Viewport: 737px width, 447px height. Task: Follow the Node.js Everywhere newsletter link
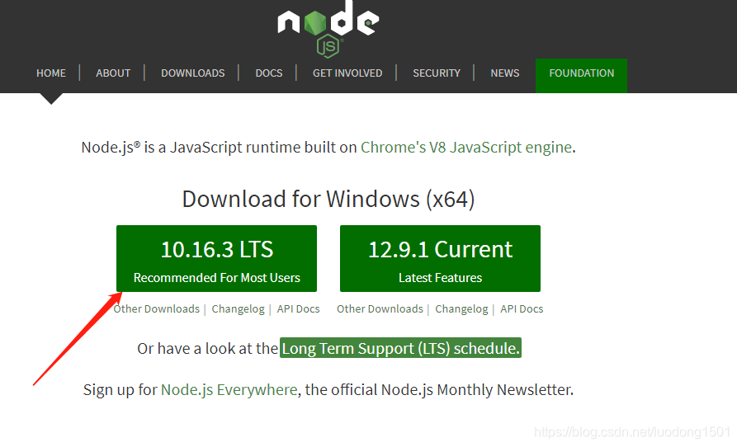coord(229,390)
